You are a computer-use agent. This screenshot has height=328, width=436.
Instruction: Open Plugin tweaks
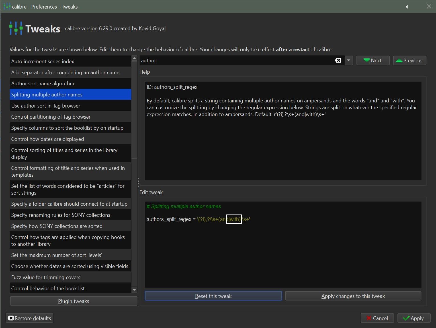(73, 301)
